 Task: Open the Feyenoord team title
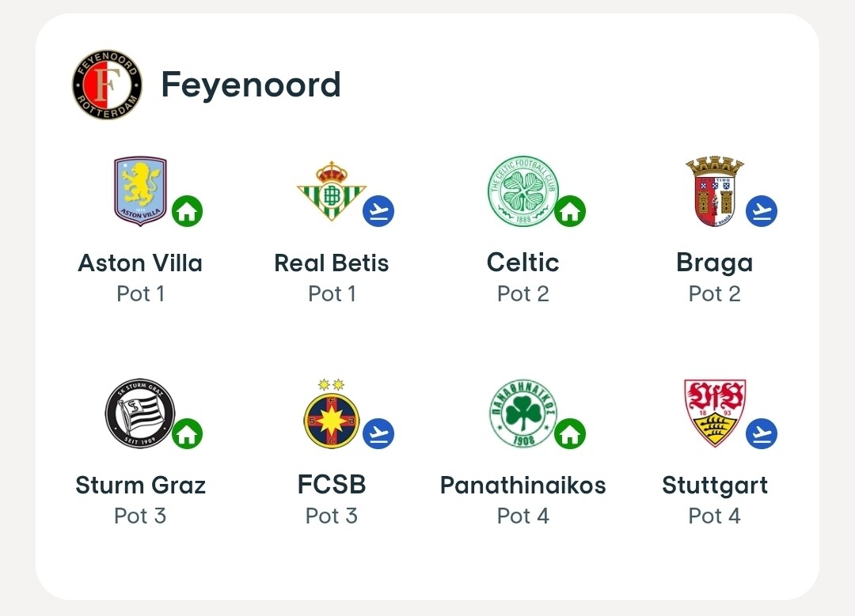pyautogui.click(x=251, y=85)
